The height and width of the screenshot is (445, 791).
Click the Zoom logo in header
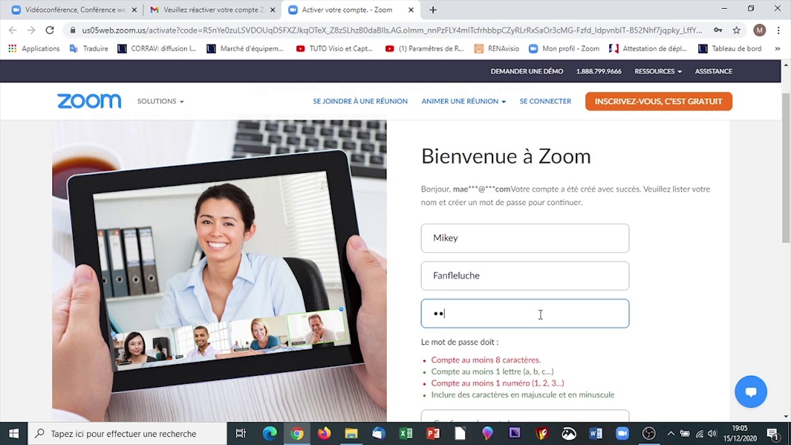(x=89, y=101)
